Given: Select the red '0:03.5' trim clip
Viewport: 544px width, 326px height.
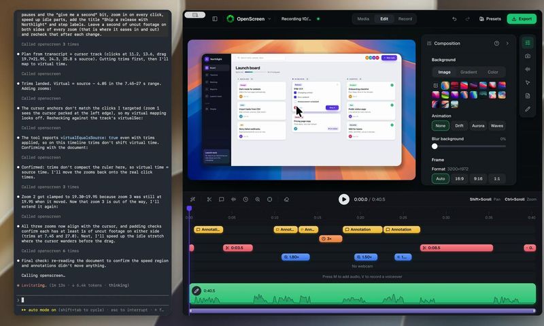Looking at the screenshot, I should click(x=237, y=248).
